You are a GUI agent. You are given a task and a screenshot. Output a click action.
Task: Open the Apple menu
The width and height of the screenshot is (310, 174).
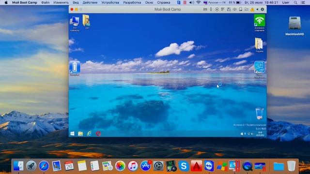pyautogui.click(x=6, y=2)
